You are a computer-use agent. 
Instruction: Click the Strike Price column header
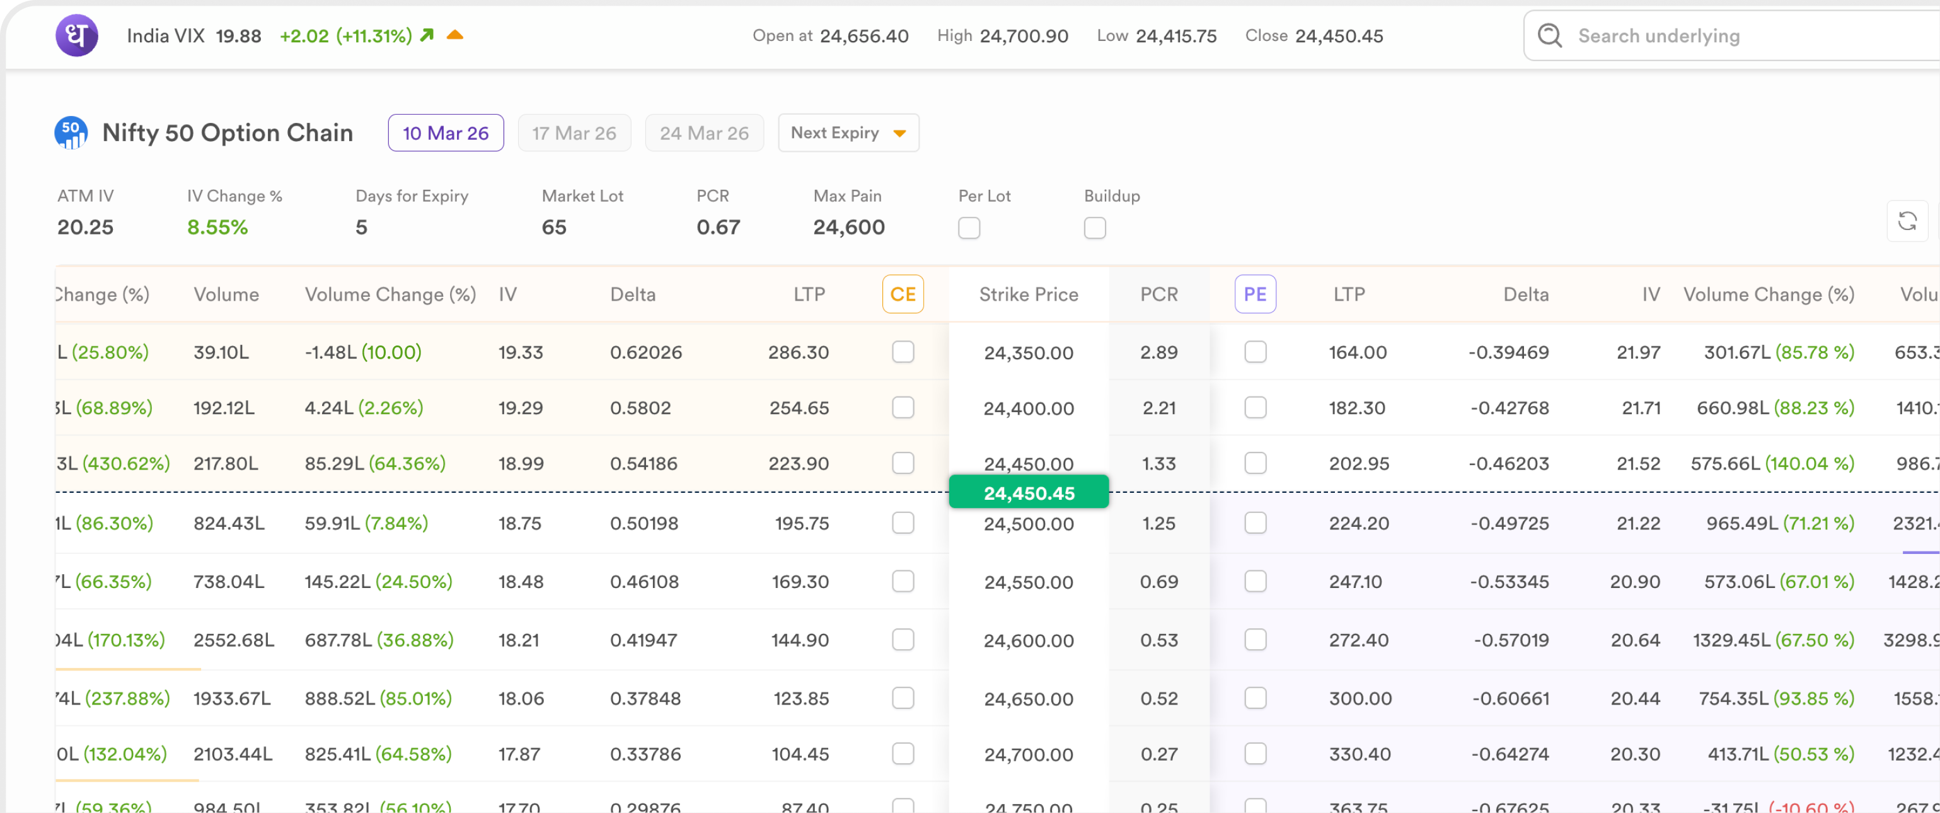click(x=1028, y=294)
